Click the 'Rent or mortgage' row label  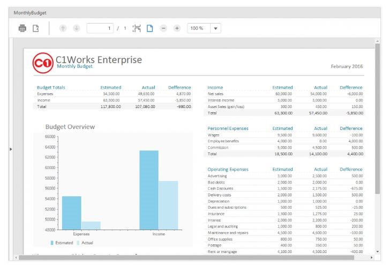click(222, 252)
